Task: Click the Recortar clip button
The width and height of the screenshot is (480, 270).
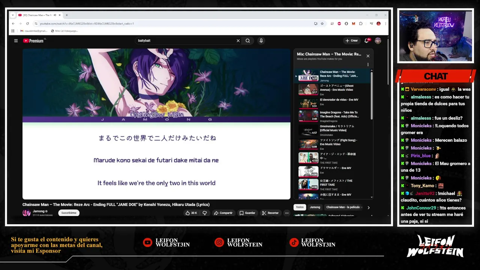Action: pyautogui.click(x=270, y=213)
